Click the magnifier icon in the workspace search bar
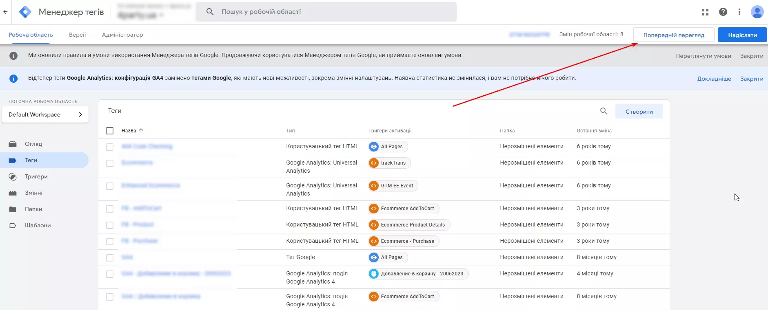 210,12
